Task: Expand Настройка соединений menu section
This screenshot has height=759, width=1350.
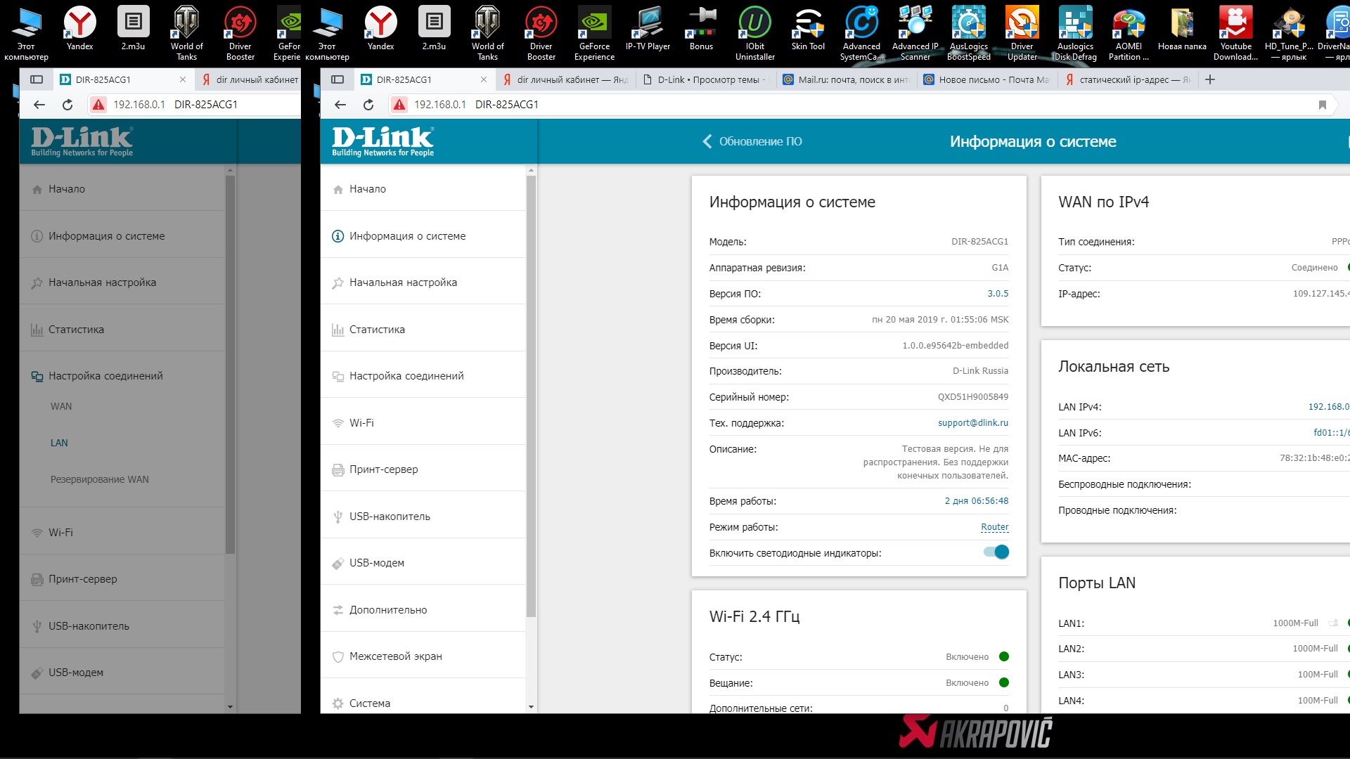Action: 406,376
